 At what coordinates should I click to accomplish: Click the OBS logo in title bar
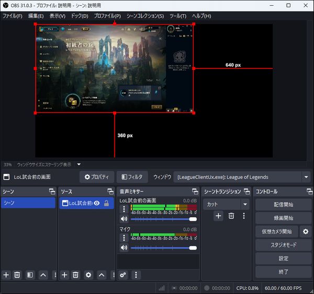5,5
